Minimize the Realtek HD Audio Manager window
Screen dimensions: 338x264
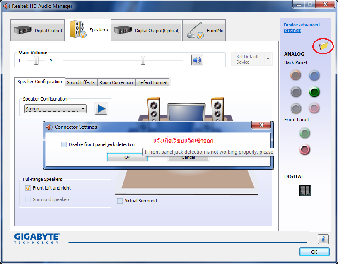pyautogui.click(x=299, y=5)
